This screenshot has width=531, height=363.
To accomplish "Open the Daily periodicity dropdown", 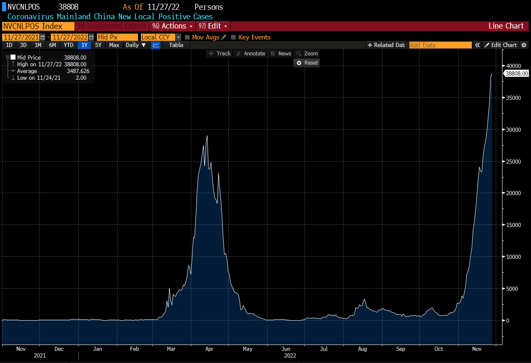I will point(136,45).
